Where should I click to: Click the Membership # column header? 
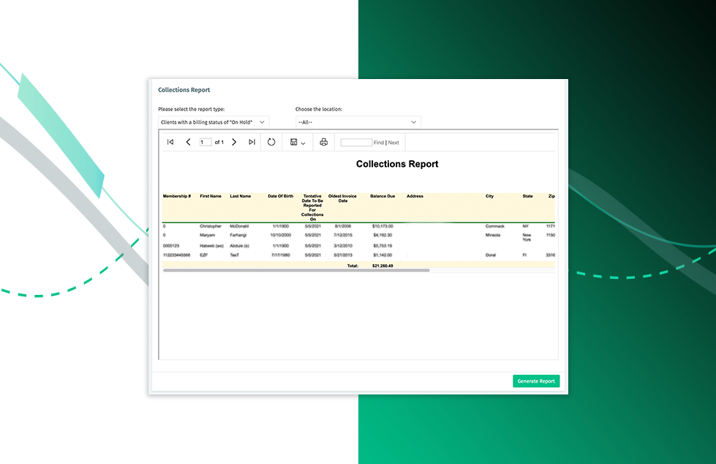pyautogui.click(x=177, y=196)
